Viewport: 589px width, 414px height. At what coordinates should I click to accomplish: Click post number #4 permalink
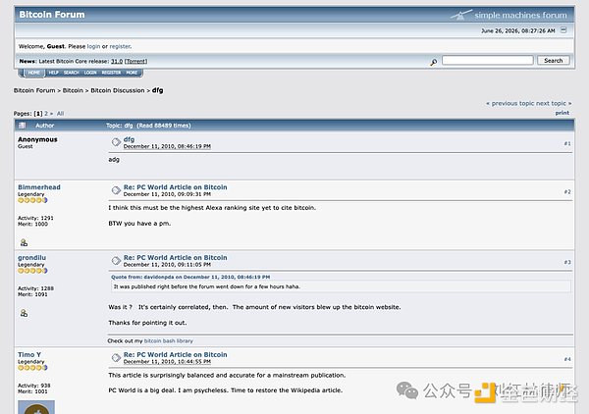pyautogui.click(x=567, y=359)
